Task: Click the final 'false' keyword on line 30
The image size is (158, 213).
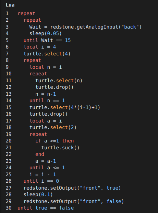Action: (x=66, y=208)
